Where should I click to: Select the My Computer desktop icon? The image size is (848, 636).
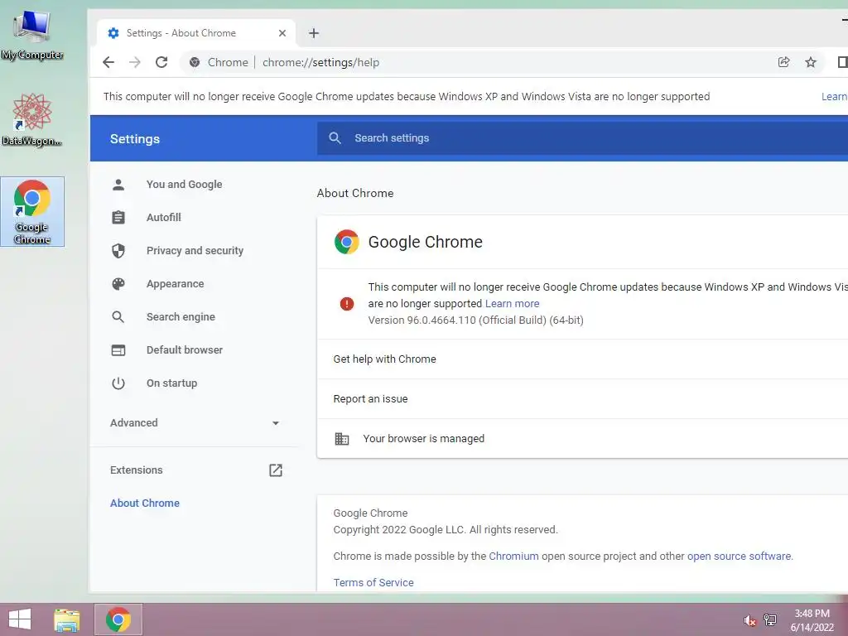[32, 35]
